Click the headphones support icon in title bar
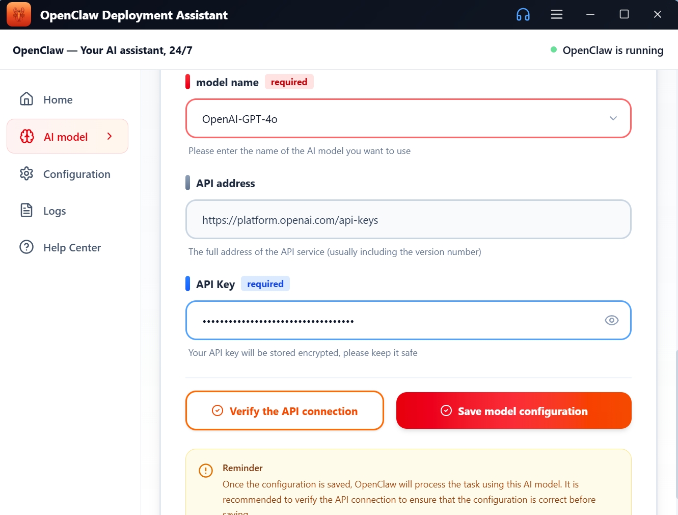This screenshot has height=515, width=678. click(523, 14)
